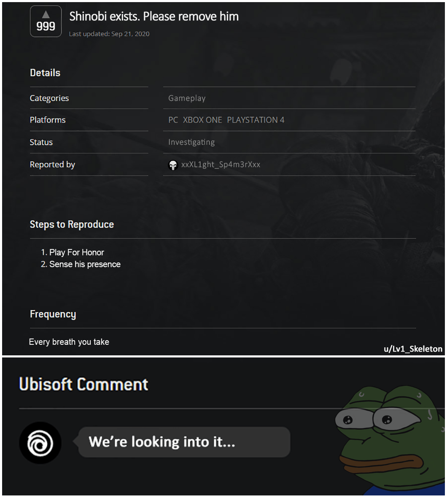447x498 pixels.
Task: Select the PC platform tag
Action: (x=173, y=120)
